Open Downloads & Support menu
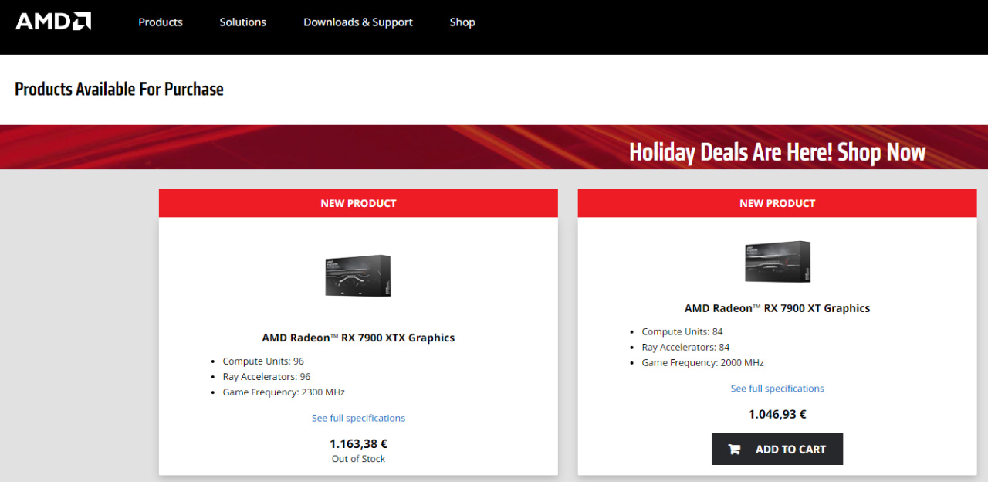The image size is (988, 482). coord(358,22)
